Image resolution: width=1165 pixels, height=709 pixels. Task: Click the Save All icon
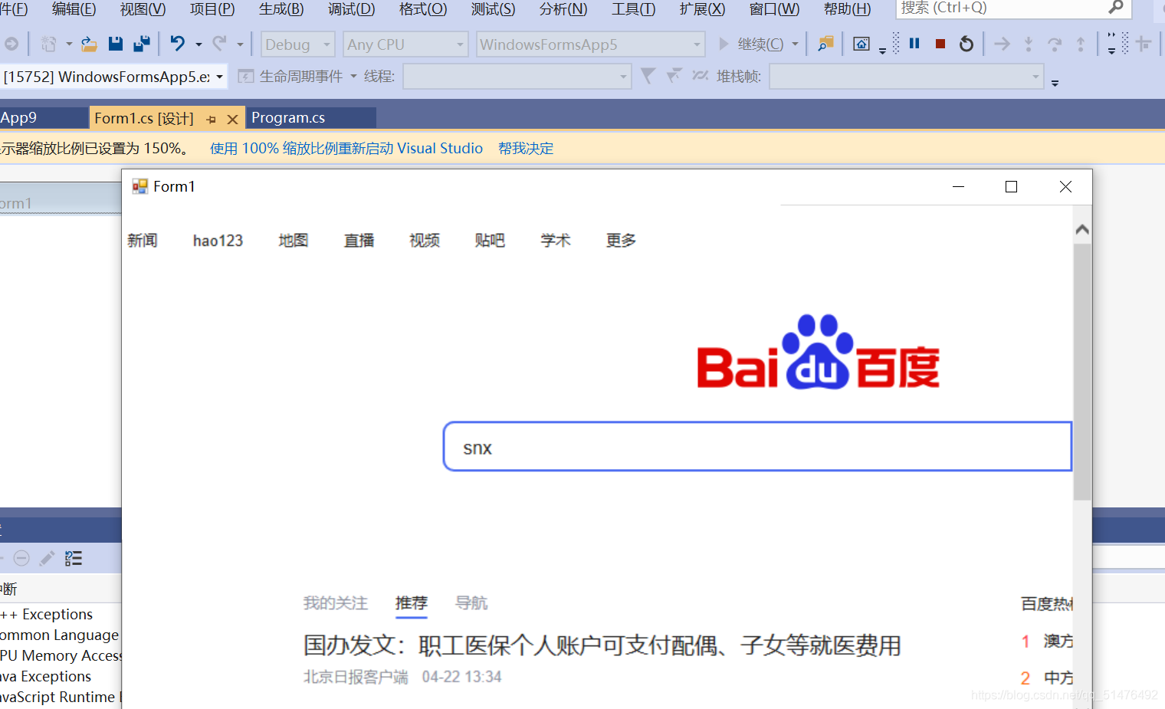tap(141, 44)
